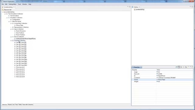This screenshot has height=110, width=195.
Task: Select the Showcase a1v3 tree row
Action: (x=20, y=71)
